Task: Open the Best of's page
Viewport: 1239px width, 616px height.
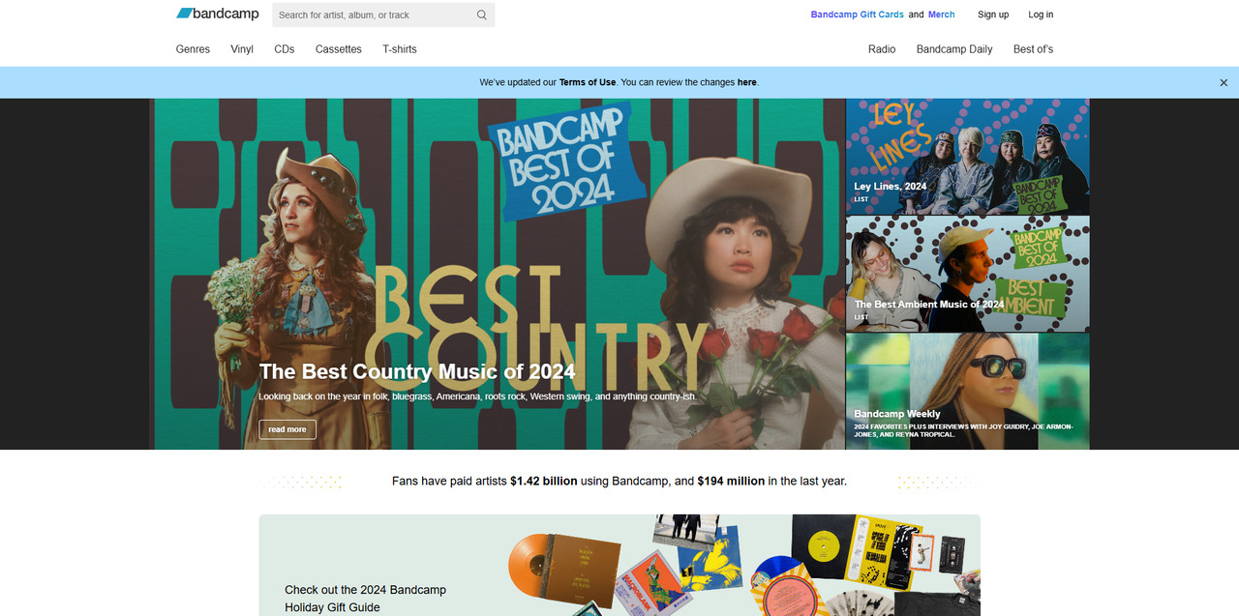Action: (x=1033, y=49)
